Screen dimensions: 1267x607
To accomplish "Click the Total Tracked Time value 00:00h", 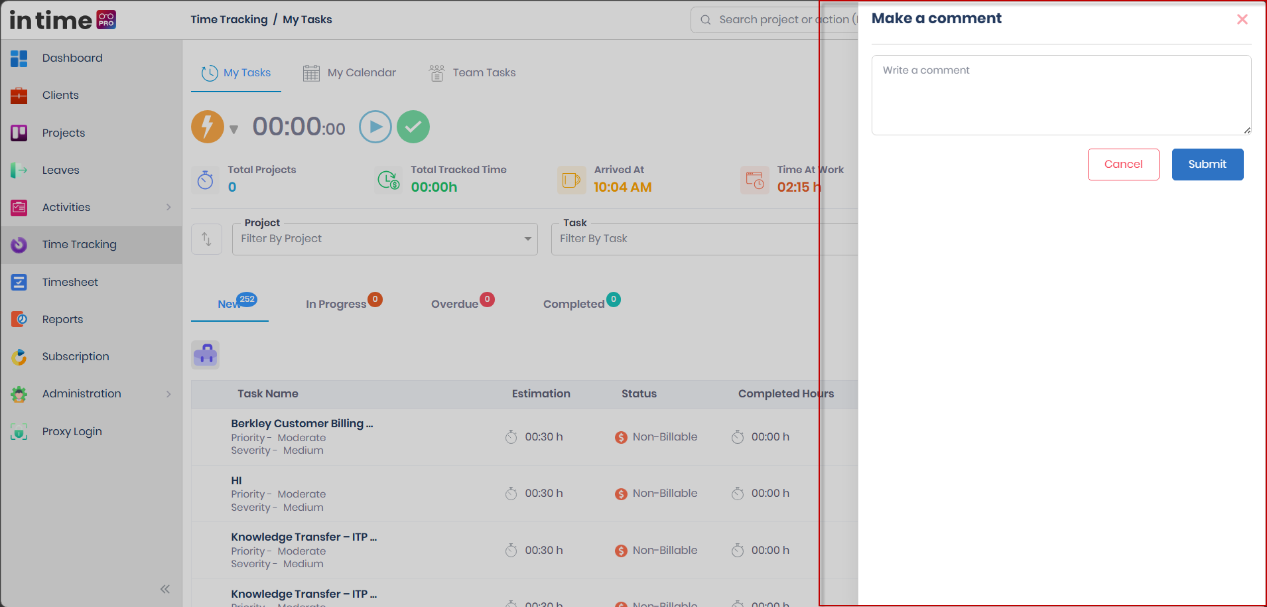I will [x=434, y=187].
